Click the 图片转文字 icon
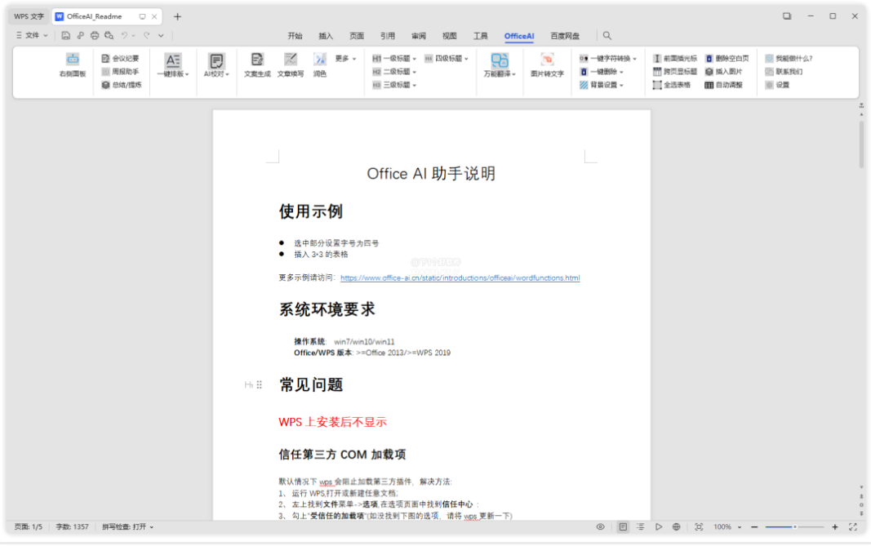Viewport: 871px width, 546px height. [547, 60]
